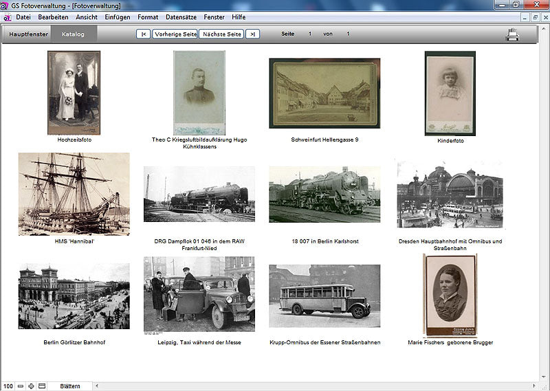
Task: Jump to first page arrow button
Action: 143,34
